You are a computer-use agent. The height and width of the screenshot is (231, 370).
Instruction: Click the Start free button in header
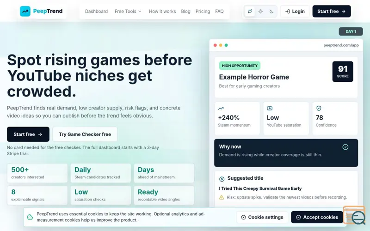332,11
